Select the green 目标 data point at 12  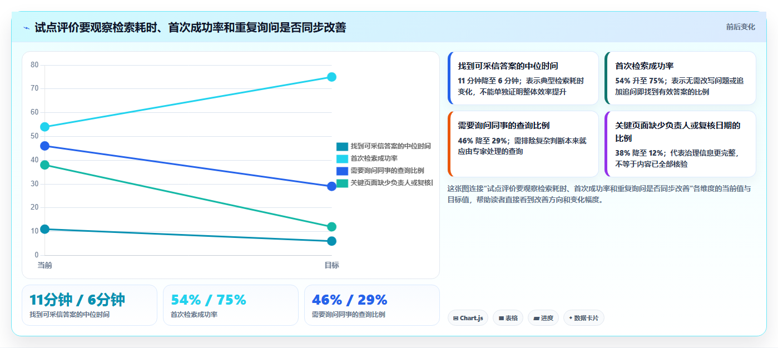(331, 227)
